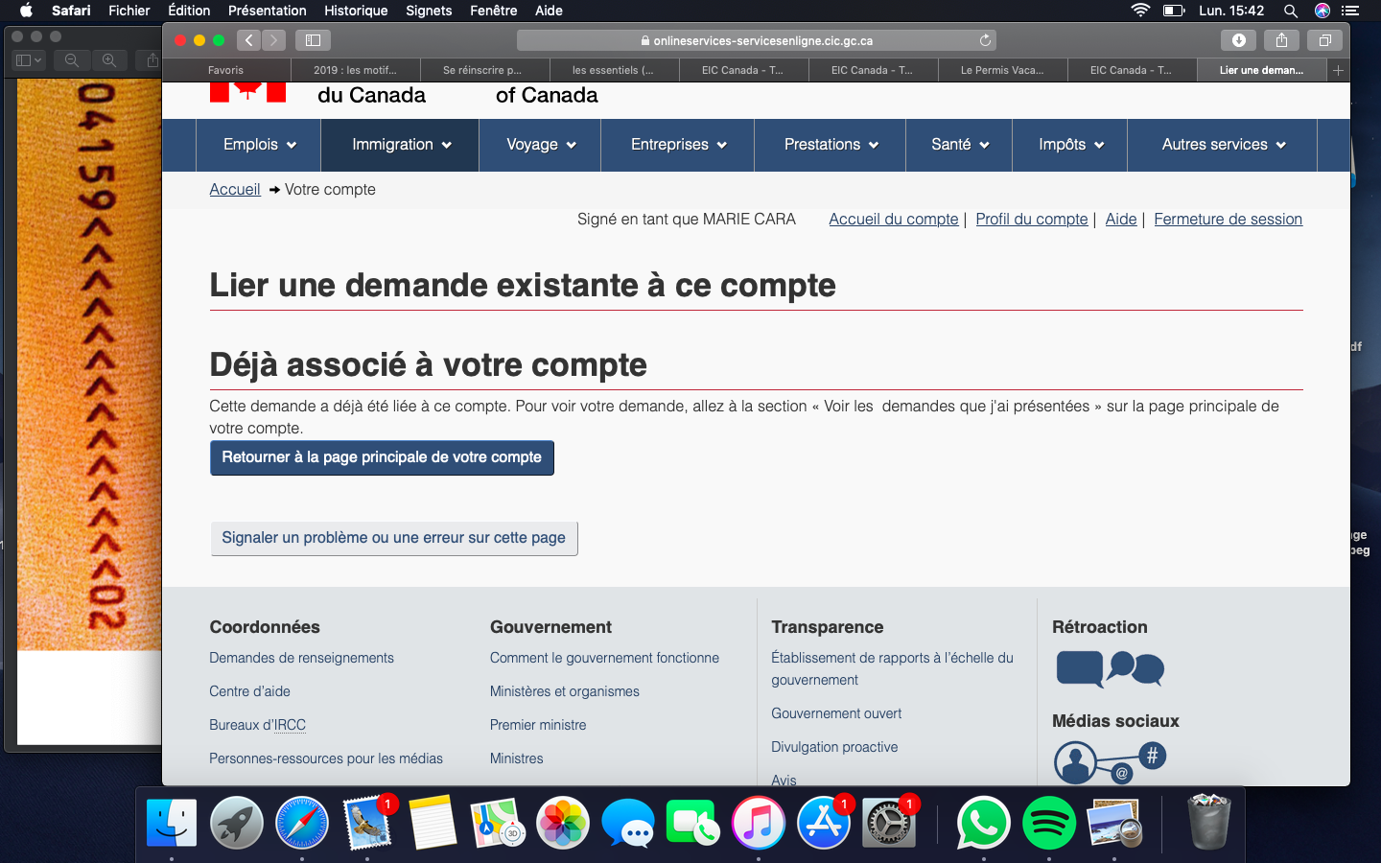Open the Historique menu in menu bar

(356, 11)
